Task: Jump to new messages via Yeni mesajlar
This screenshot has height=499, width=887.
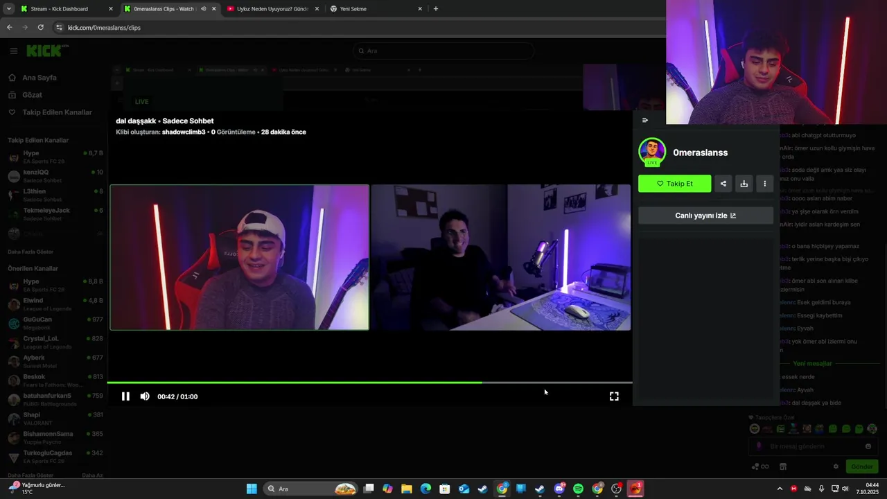Action: pyautogui.click(x=812, y=363)
